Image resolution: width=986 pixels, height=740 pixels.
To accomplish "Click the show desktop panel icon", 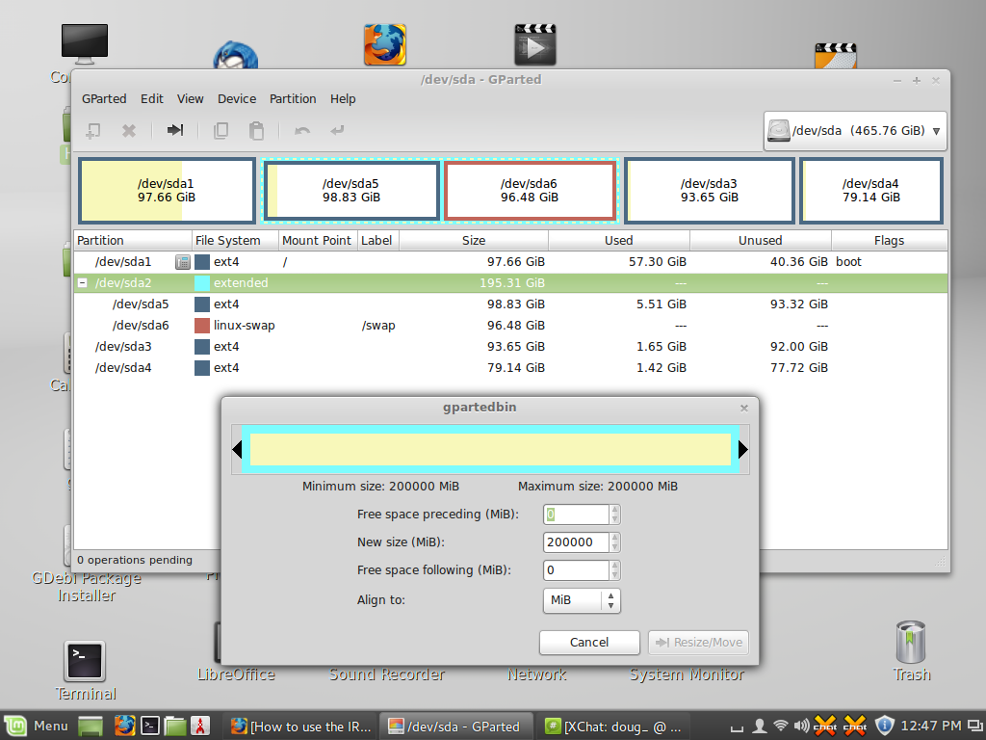I will coord(91,727).
